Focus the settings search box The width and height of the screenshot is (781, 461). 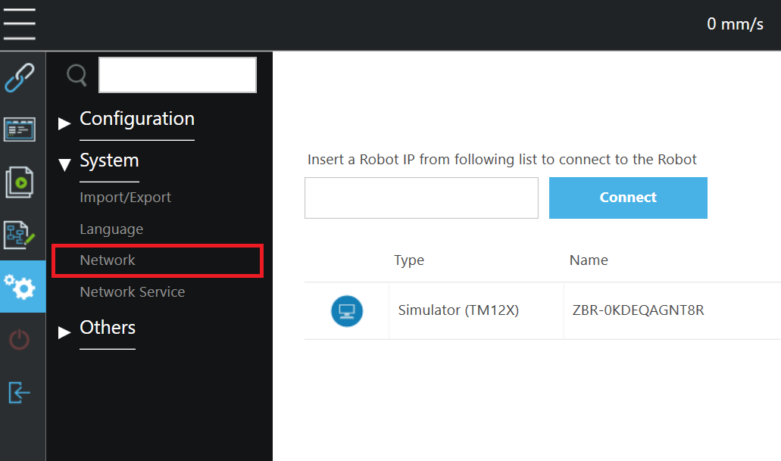tap(177, 75)
